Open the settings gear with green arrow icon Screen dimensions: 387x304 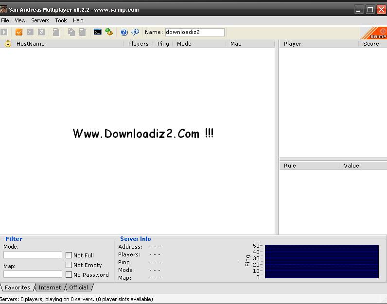coord(109,32)
